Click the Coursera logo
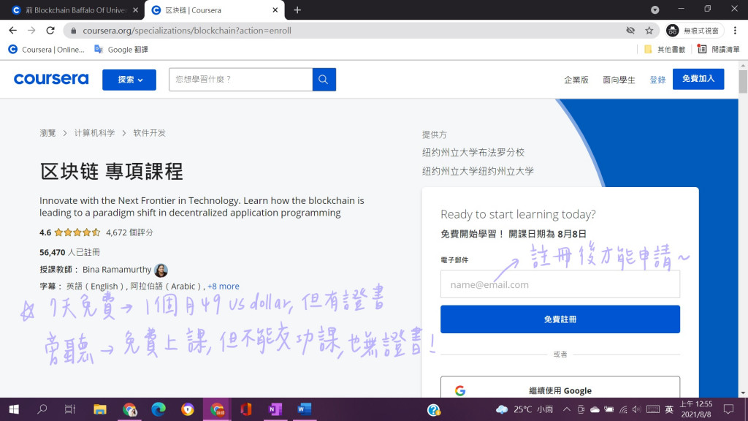This screenshot has width=748, height=421. 51,79
